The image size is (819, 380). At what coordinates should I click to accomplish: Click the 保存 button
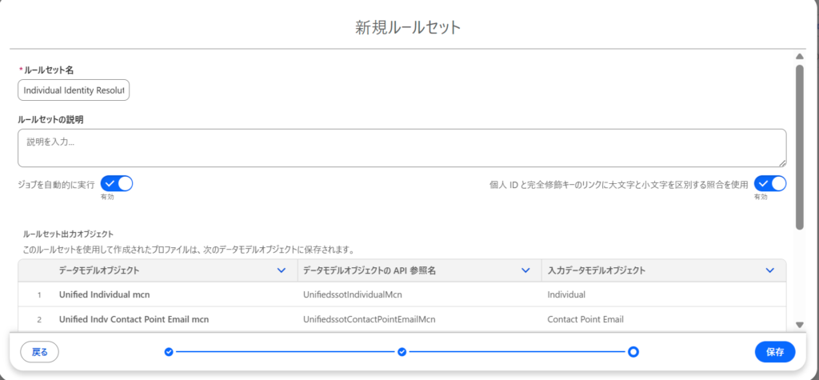(x=775, y=352)
